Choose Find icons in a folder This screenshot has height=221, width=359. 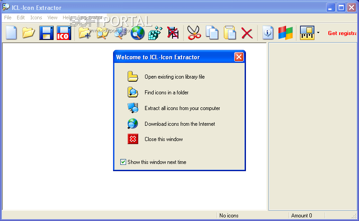pyautogui.click(x=167, y=93)
